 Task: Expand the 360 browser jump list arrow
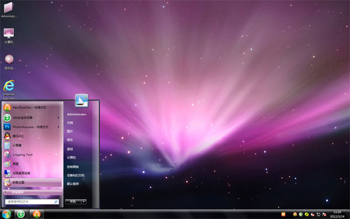click(x=58, y=117)
